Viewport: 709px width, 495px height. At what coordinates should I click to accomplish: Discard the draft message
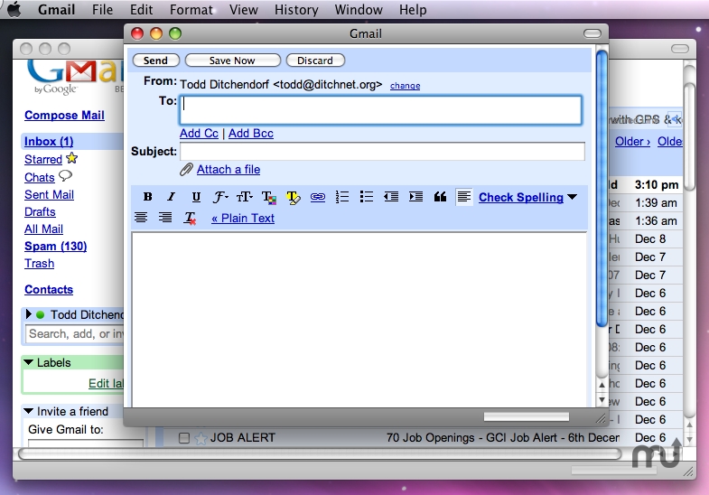point(315,61)
